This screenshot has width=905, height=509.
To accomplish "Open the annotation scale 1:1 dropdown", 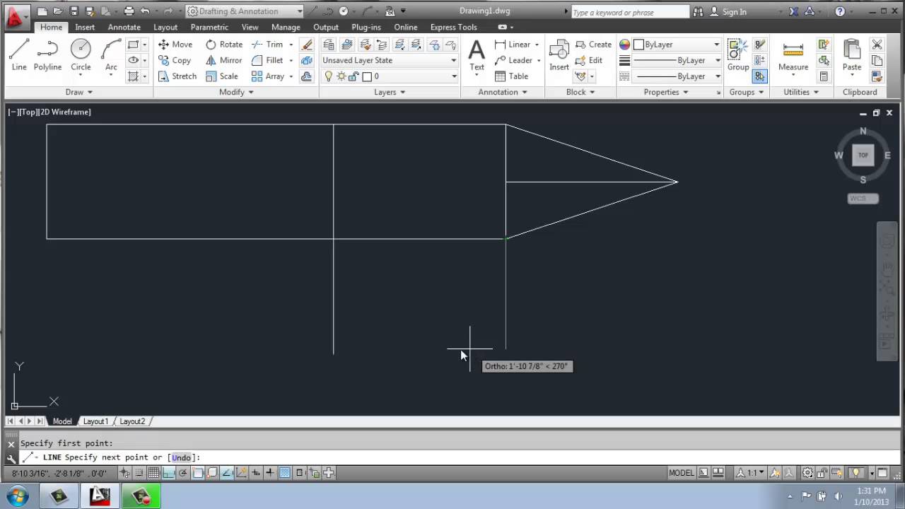I will (751, 473).
